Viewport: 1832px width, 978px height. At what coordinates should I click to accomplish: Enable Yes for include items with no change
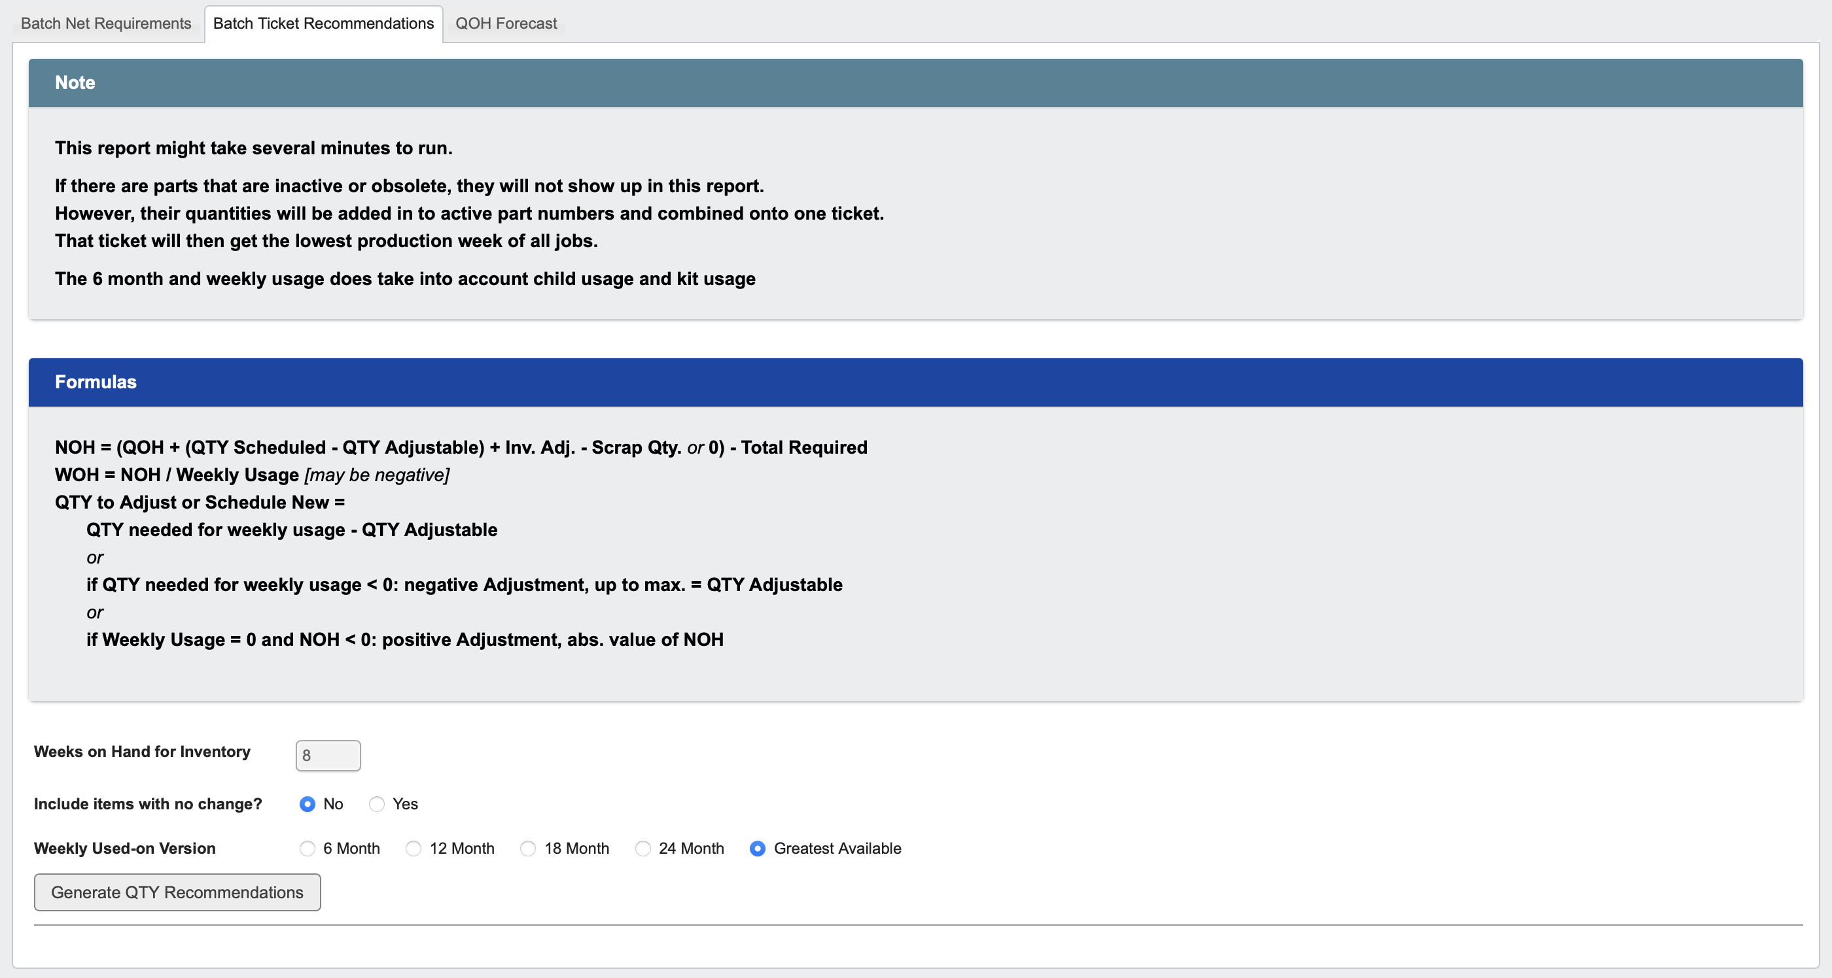pos(378,804)
